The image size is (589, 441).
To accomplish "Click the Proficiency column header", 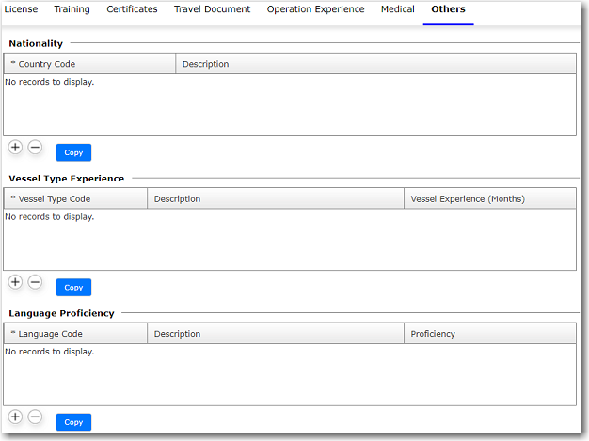I will click(433, 334).
